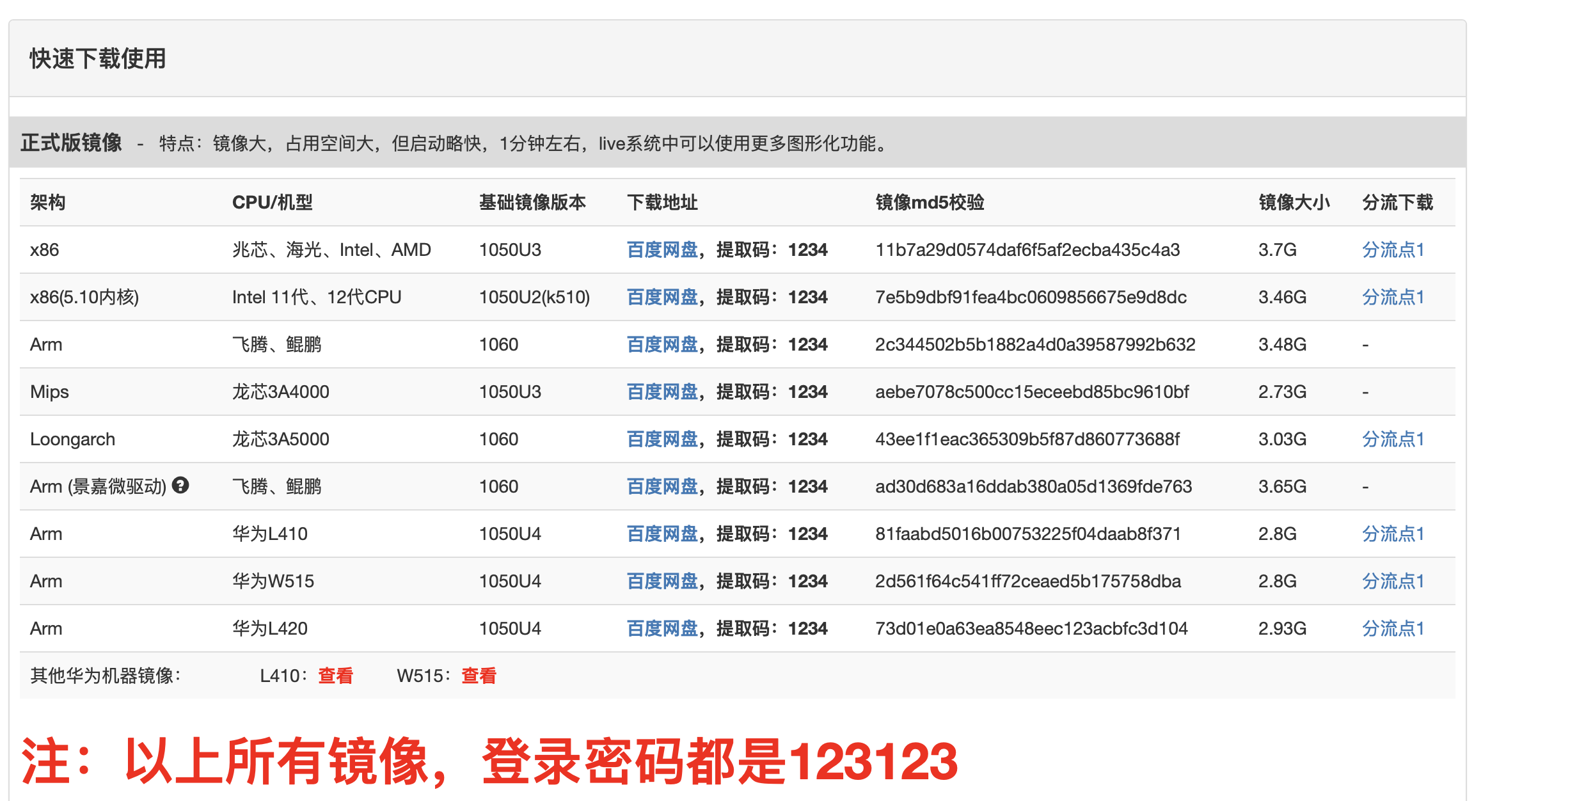
Task: Click 分流点1 for 华为W515 image
Action: pyautogui.click(x=1393, y=582)
